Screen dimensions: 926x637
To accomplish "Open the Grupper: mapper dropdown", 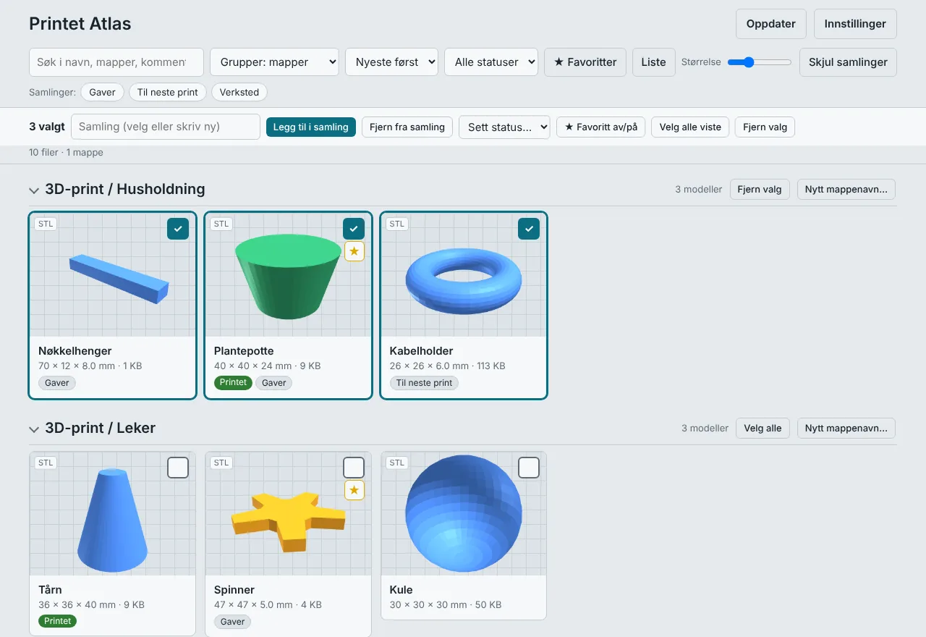I will click(274, 62).
